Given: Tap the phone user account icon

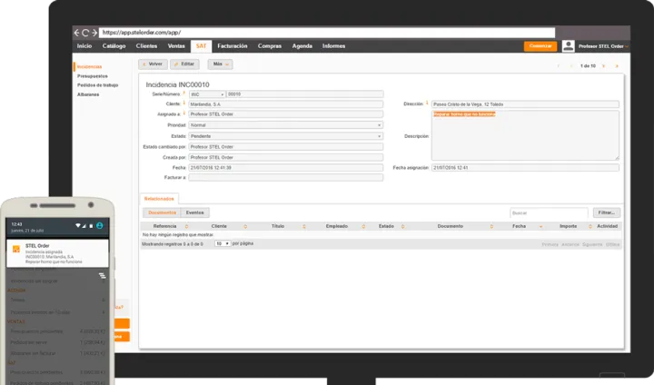Looking at the screenshot, I should 100,225.
